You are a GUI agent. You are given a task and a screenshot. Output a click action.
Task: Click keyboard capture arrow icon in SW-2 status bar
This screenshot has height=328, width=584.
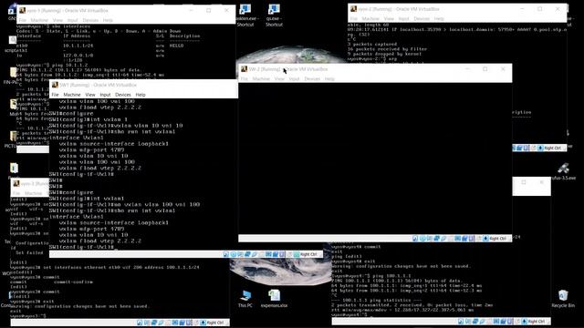tap(485, 239)
